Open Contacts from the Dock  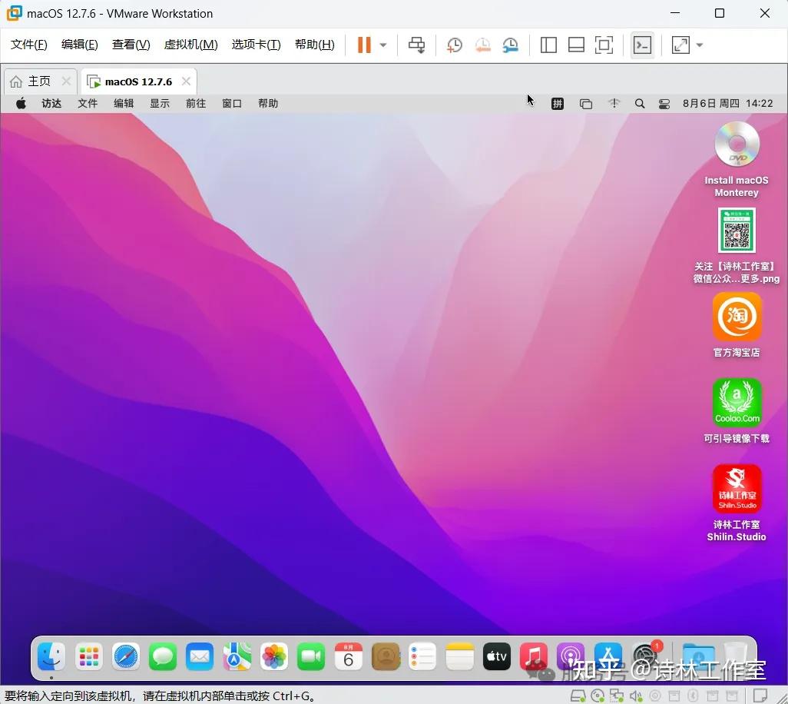386,656
